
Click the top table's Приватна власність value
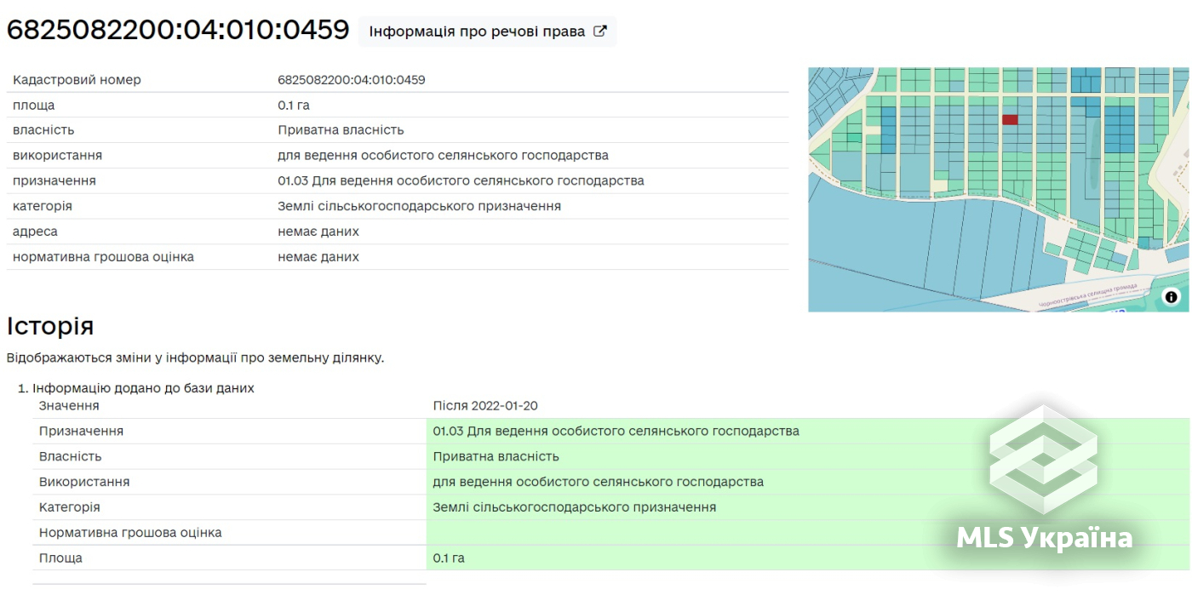[x=341, y=130]
